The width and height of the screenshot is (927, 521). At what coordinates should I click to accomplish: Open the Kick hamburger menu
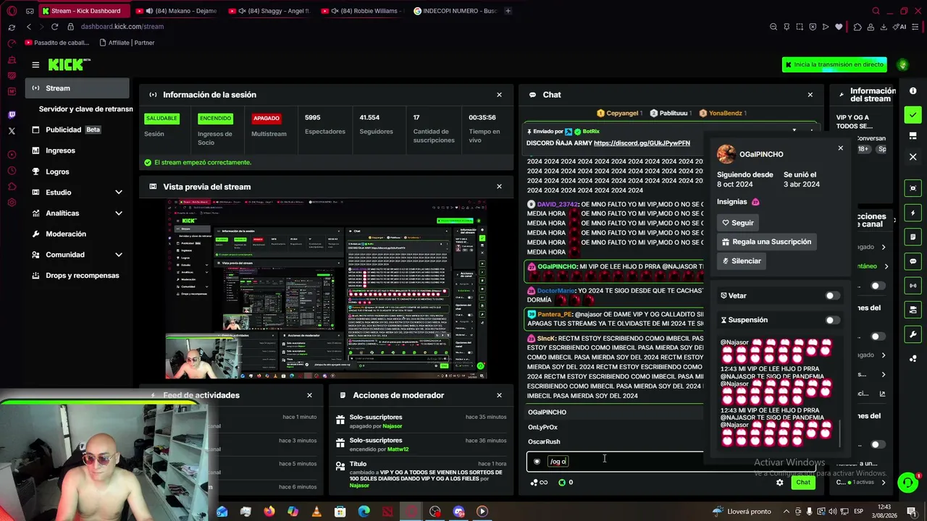click(x=35, y=65)
